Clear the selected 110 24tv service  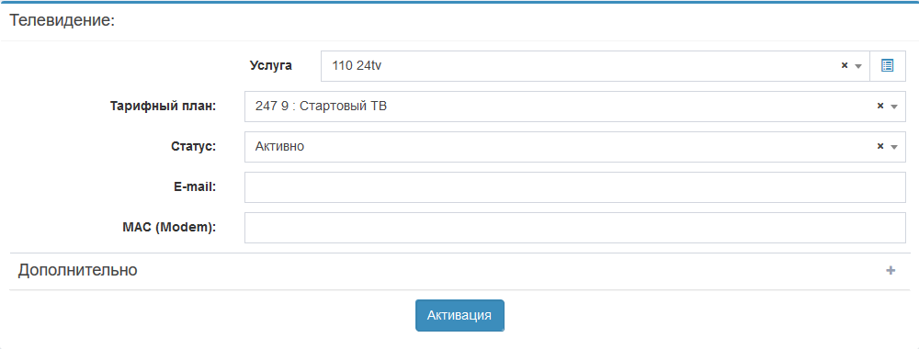[x=845, y=65]
